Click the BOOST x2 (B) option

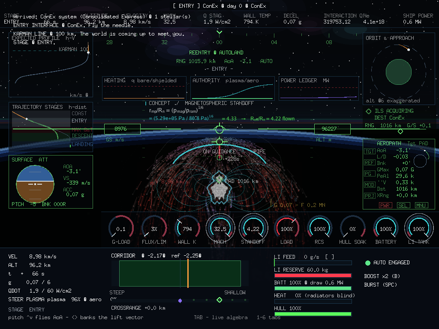pos(382,276)
